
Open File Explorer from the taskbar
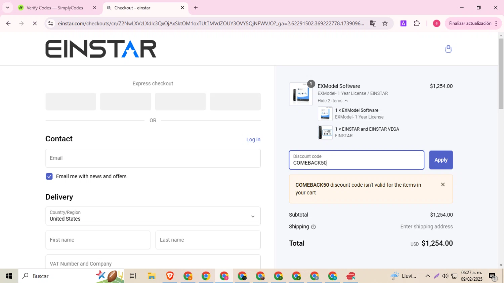(152, 276)
